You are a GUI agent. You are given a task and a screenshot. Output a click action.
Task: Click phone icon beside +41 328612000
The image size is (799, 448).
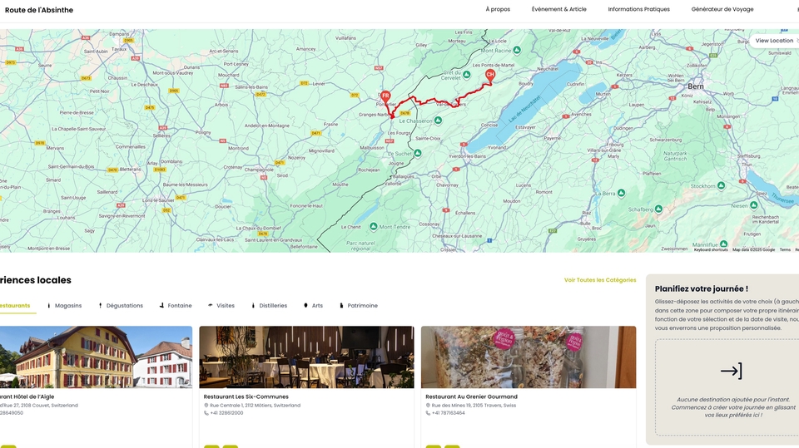pos(206,413)
